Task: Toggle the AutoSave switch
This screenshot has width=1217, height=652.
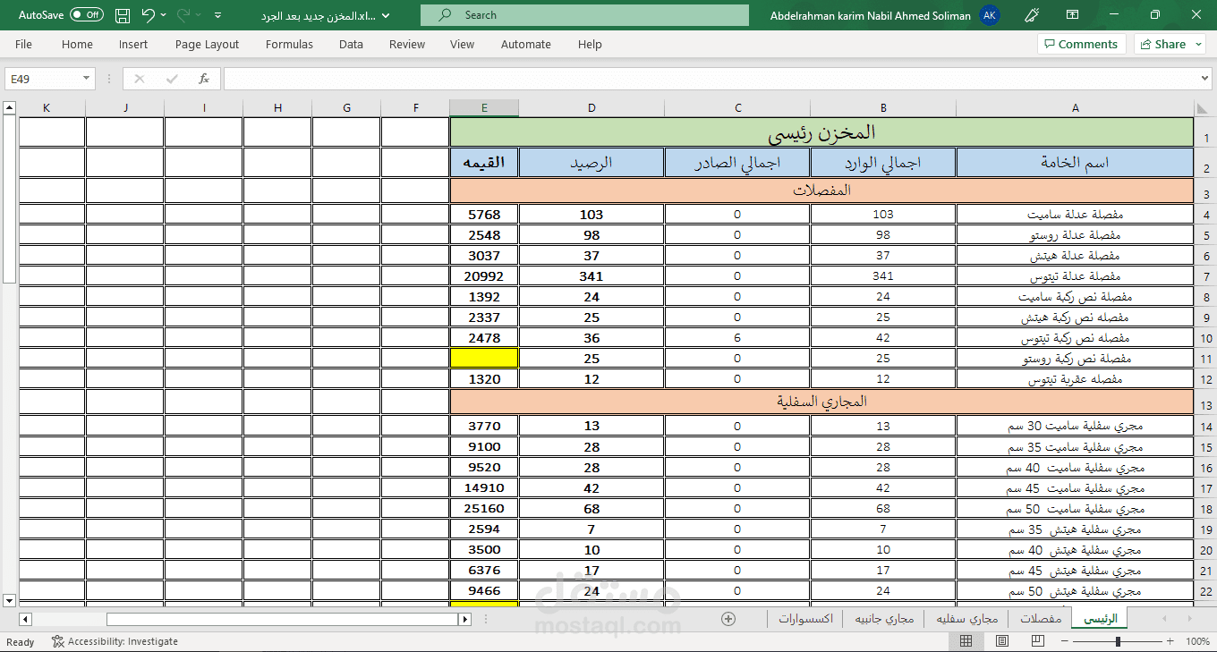Action: pyautogui.click(x=87, y=15)
